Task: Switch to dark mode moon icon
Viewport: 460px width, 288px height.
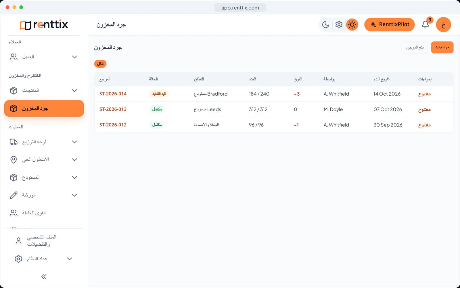Action: coord(326,25)
